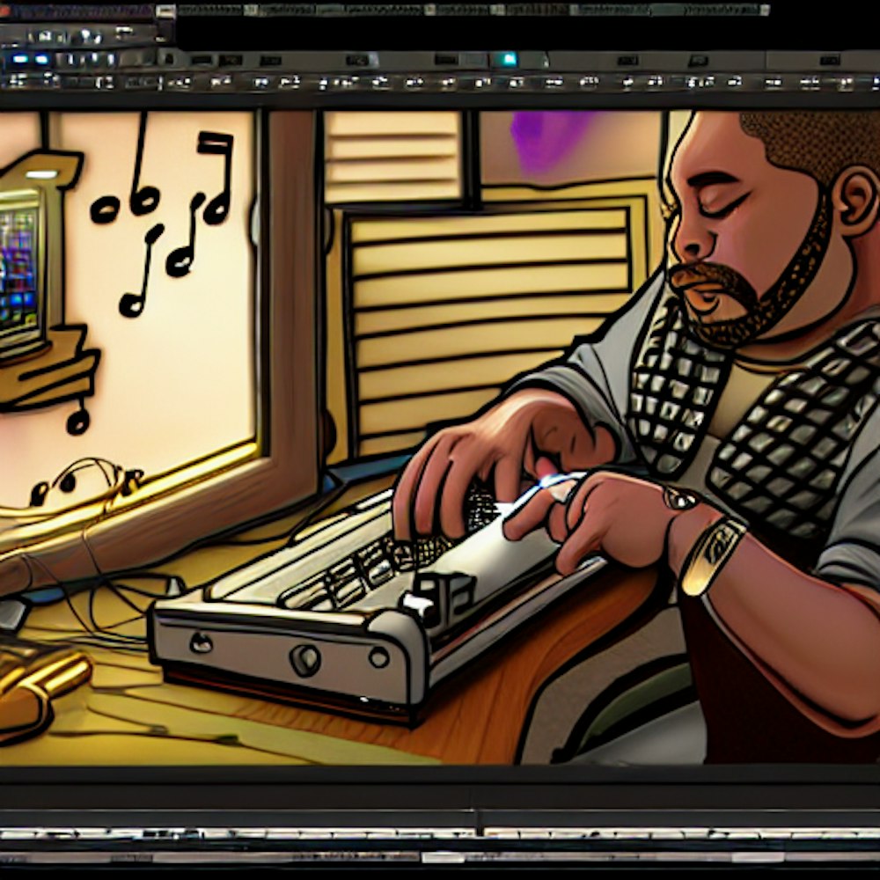Click the second glowing blue button in the left toolbar
Viewport: 880px width, 880px height.
click(42, 59)
